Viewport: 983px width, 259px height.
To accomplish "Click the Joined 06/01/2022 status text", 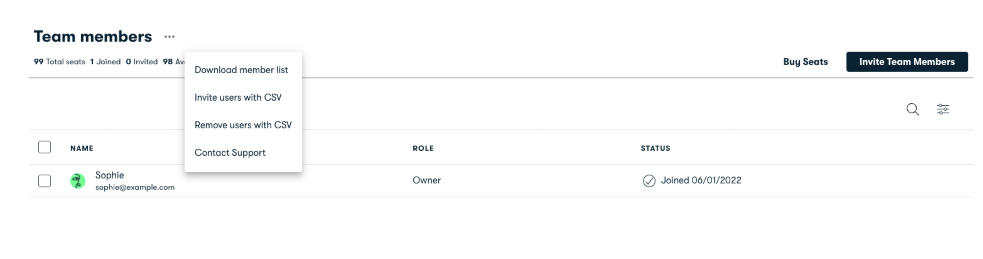I will tap(701, 180).
